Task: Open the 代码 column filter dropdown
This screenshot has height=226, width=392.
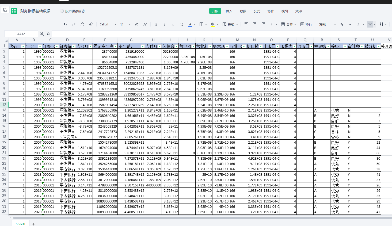Action: pyautogui.click(x=23, y=47)
